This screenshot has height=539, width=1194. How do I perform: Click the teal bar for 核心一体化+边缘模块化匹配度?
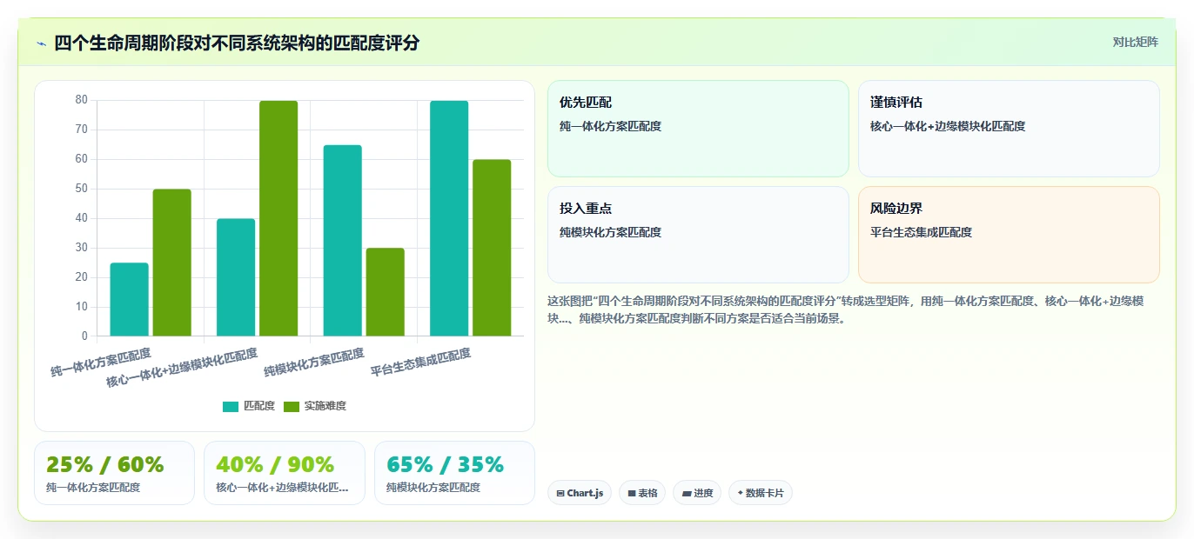(x=236, y=277)
